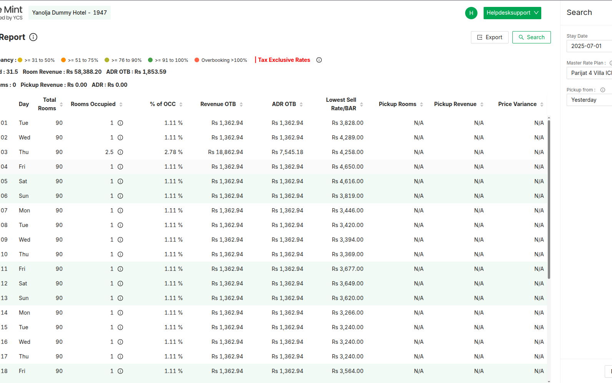Sort by Lowest Sell Rate/BAR arrows
Image resolution: width=612 pixels, height=383 pixels.
tap(361, 104)
